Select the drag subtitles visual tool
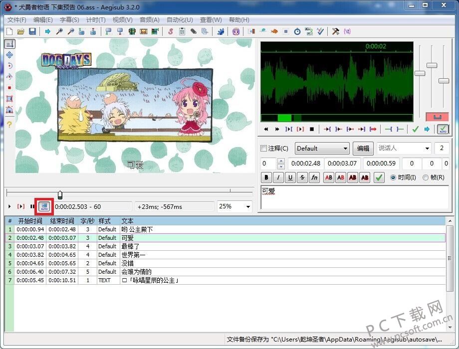This screenshot has height=349, width=459. pyautogui.click(x=9, y=55)
